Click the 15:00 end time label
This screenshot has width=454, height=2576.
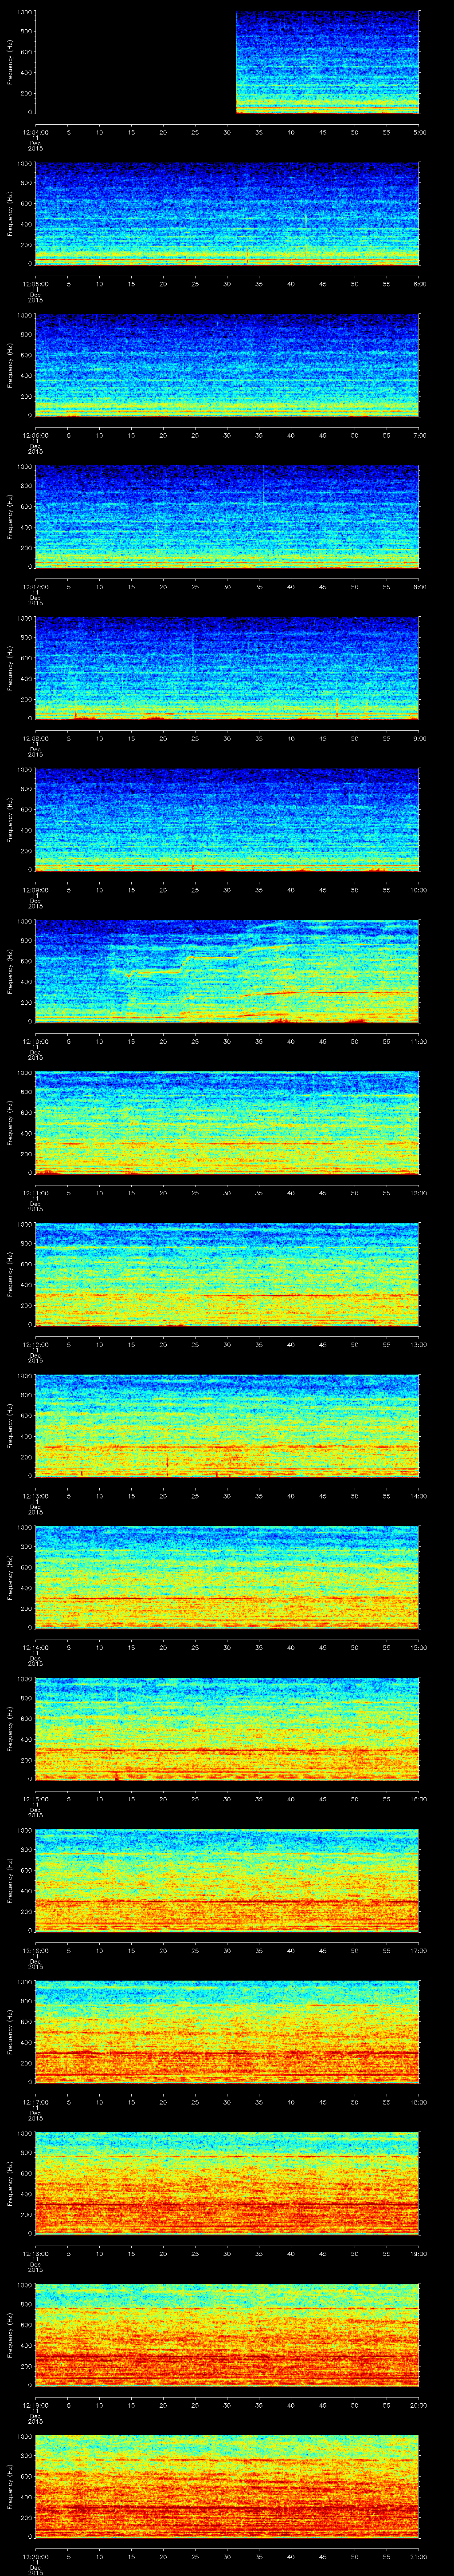click(419, 1647)
